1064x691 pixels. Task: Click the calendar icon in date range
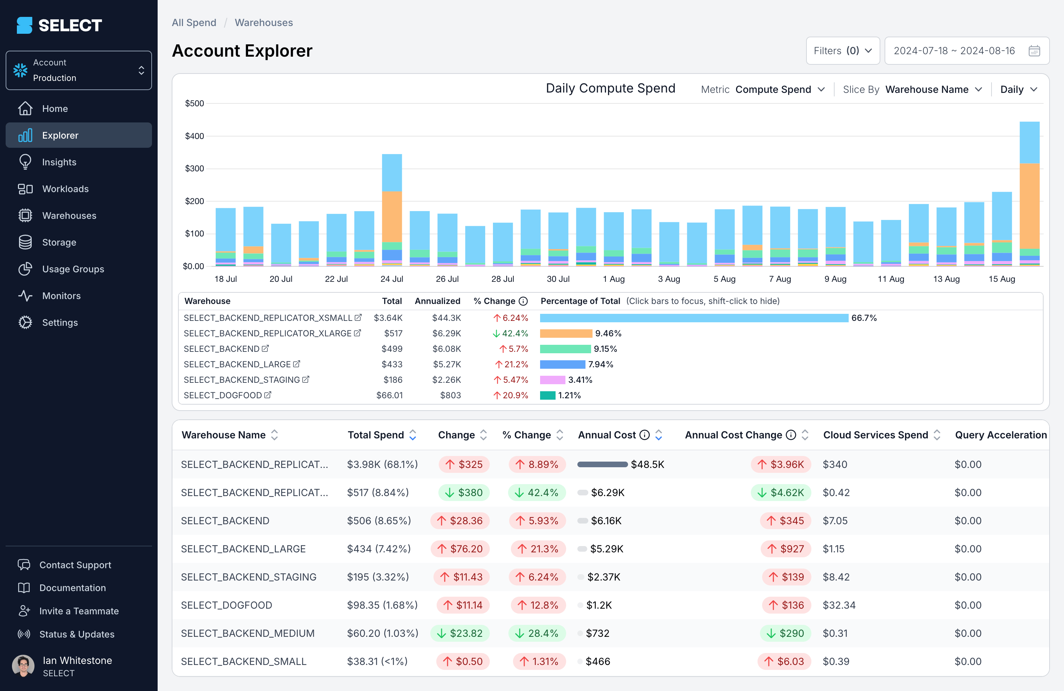tap(1034, 51)
